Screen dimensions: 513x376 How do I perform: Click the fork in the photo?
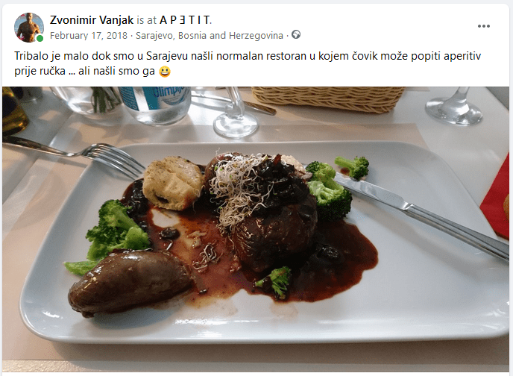click(x=75, y=154)
